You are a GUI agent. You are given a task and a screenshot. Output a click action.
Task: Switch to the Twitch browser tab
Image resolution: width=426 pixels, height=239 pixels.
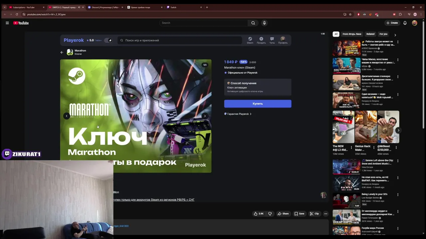coord(184,7)
